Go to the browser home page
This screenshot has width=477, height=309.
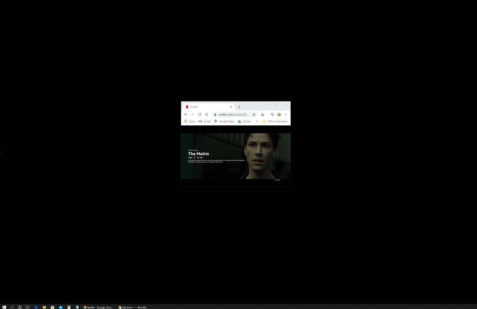pos(206,114)
